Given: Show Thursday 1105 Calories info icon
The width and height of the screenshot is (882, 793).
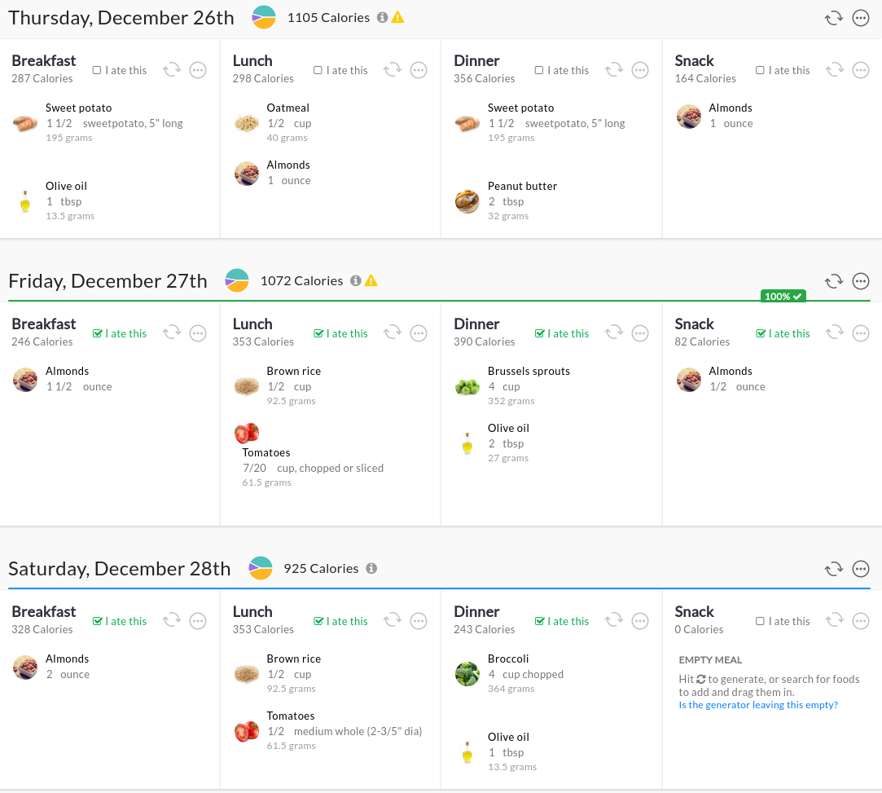Looking at the screenshot, I should pos(383,17).
